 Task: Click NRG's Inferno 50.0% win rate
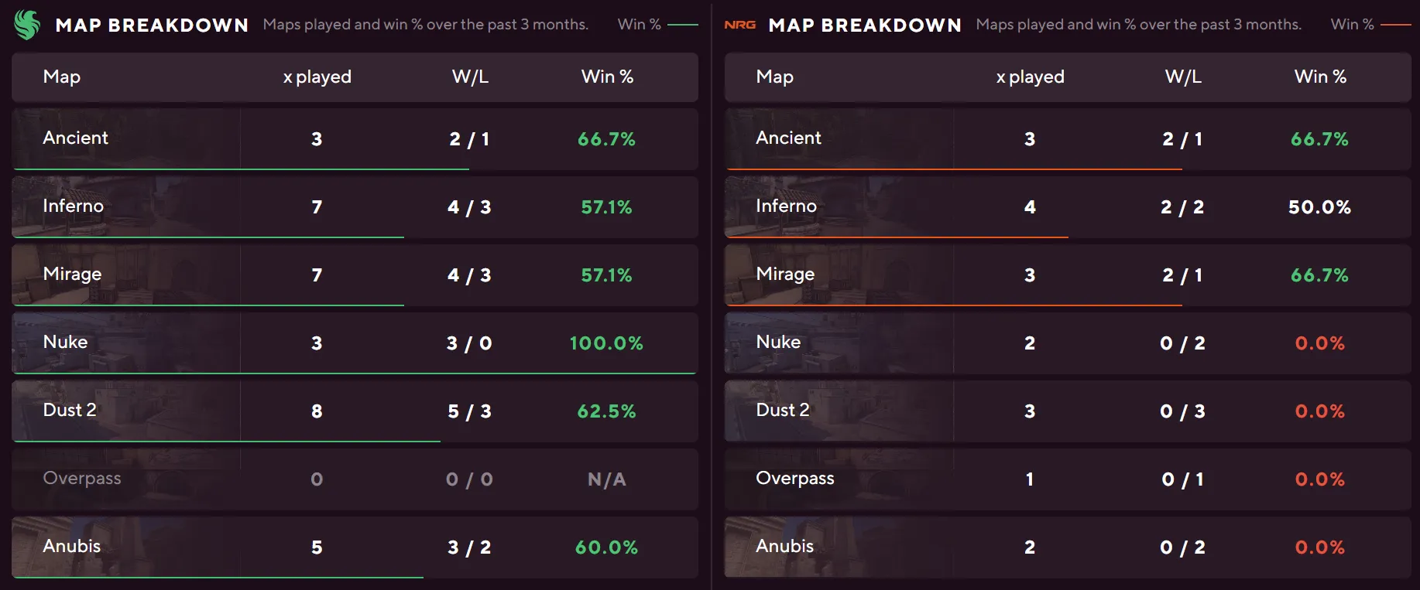(x=1319, y=207)
